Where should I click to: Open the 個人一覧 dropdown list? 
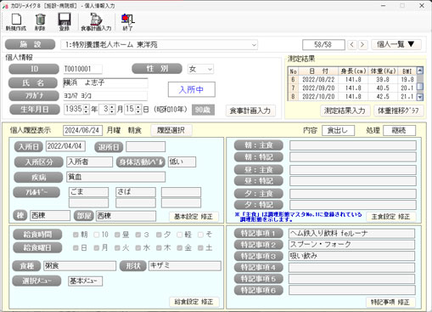(396, 44)
